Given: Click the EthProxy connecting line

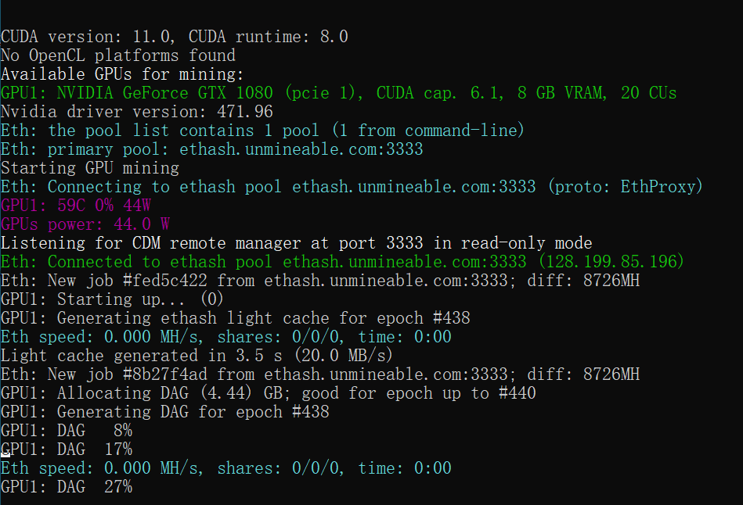Looking at the screenshot, I should 352,187.
